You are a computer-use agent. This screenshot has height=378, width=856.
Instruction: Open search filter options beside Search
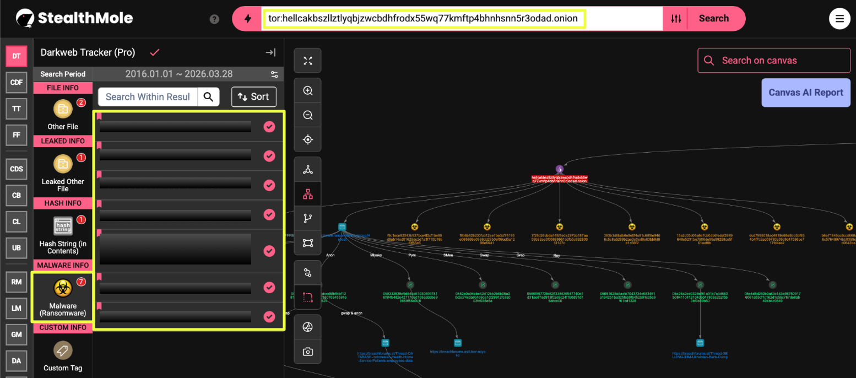(676, 19)
